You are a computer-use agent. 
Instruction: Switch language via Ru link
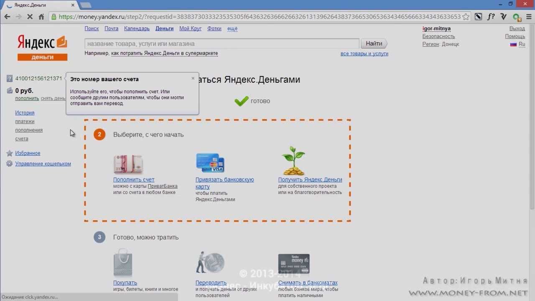point(522,44)
